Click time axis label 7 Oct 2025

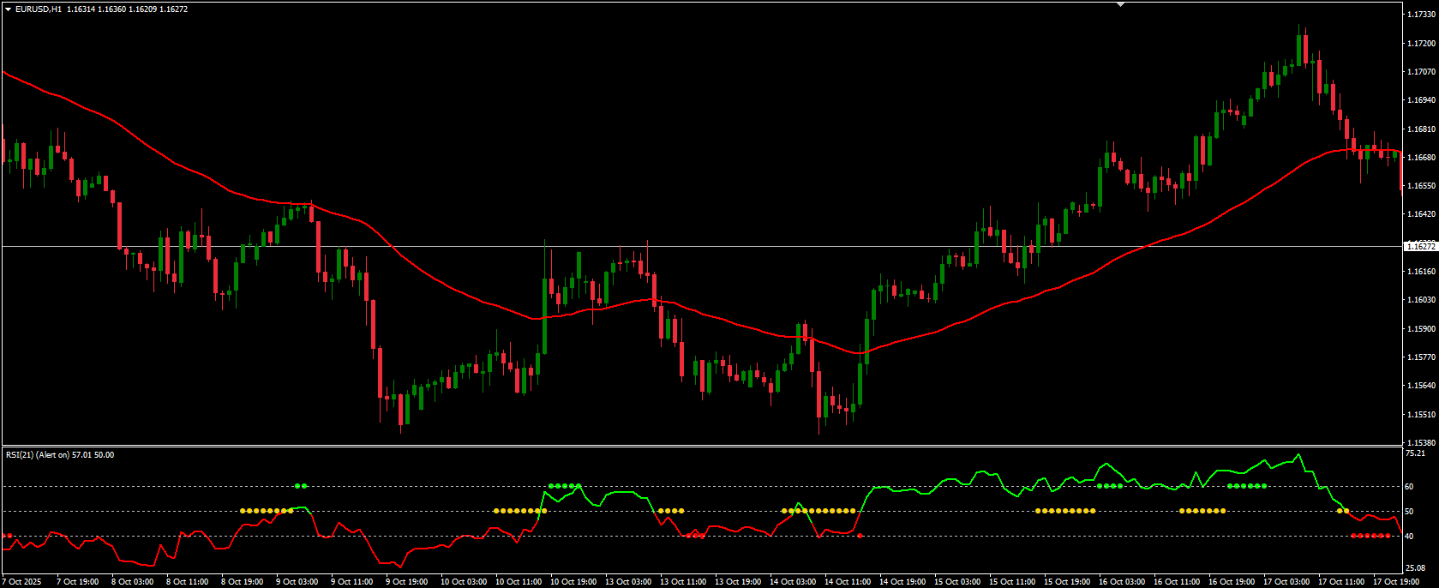coord(21,582)
